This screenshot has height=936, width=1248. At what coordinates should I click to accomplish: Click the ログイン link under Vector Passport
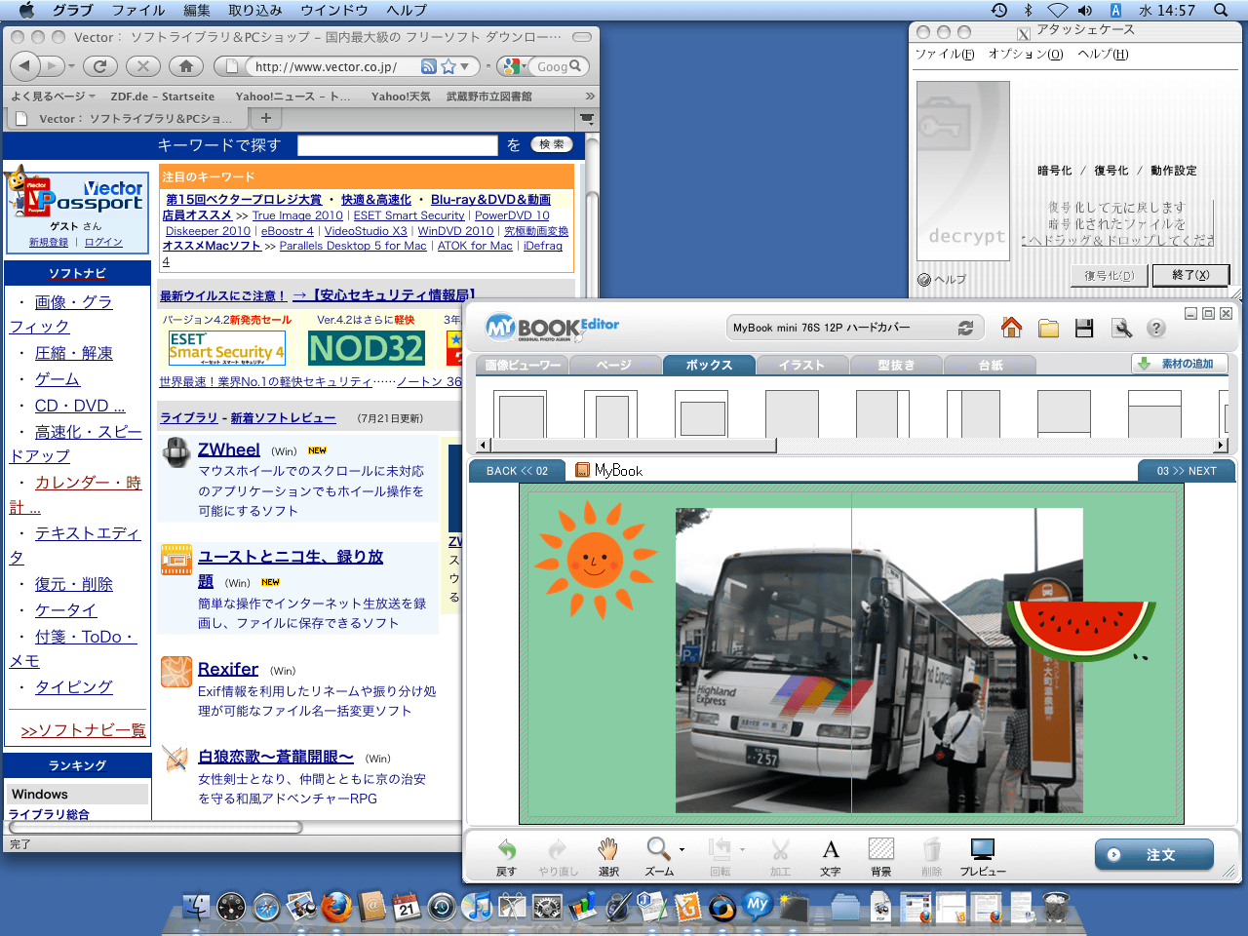(x=103, y=242)
